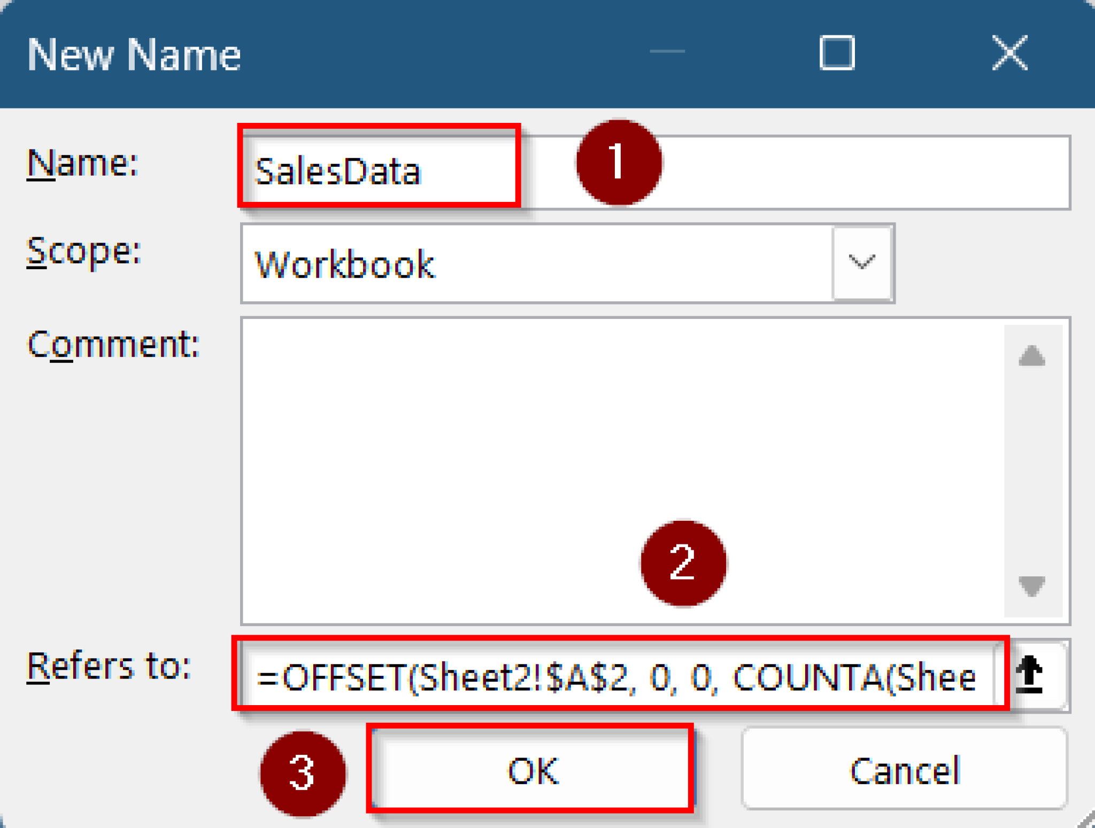
Task: Click the Comment label
Action: click(x=113, y=345)
